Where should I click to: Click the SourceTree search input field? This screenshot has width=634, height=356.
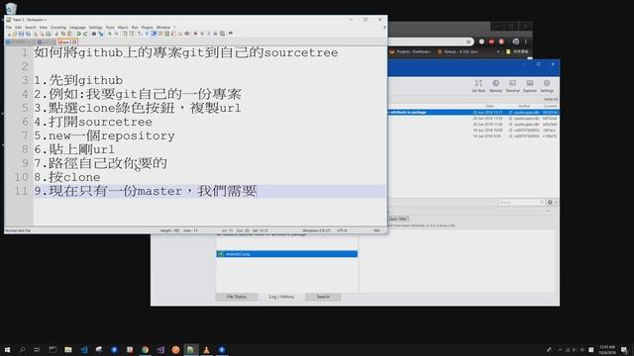(x=521, y=202)
